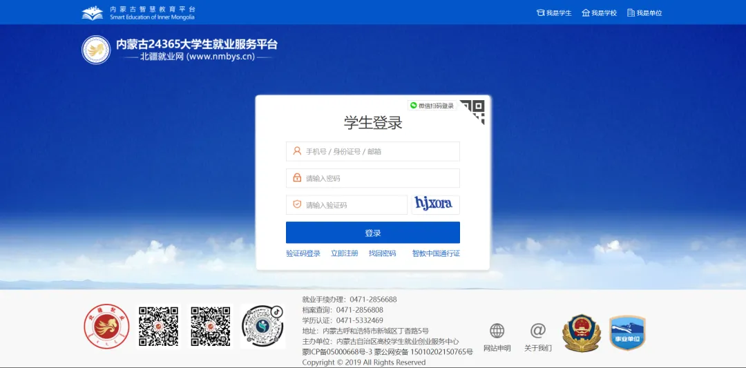Click 内蒙古24365大学生就业服务平台 title text

point(196,44)
